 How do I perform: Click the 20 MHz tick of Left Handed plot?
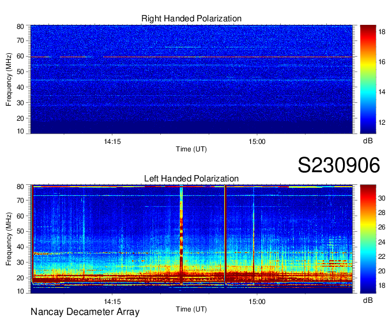tap(20, 278)
